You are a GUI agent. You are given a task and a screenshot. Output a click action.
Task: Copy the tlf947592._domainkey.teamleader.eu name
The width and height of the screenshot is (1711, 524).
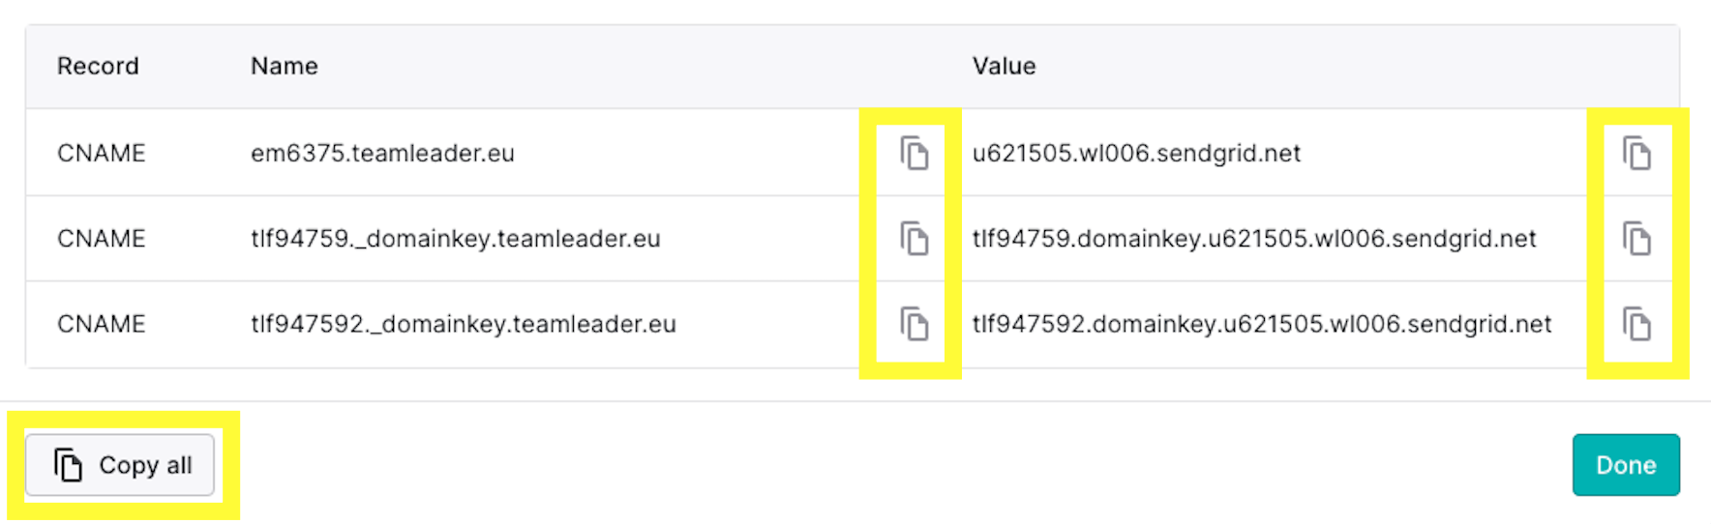(915, 324)
